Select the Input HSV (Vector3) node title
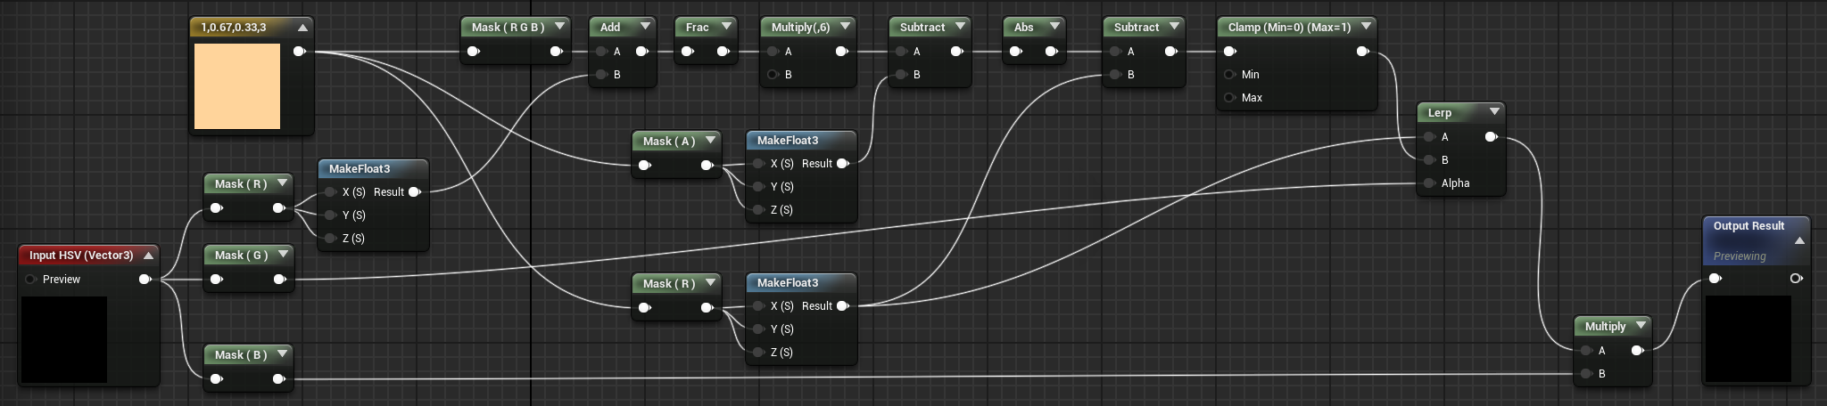This screenshot has width=1827, height=406. (x=81, y=256)
